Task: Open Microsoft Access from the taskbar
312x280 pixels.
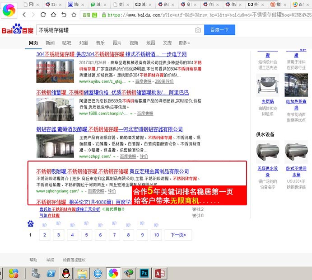Action: 160,273
